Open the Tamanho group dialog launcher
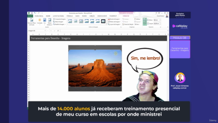The height and width of the screenshot is (123, 218). pos(160,27)
